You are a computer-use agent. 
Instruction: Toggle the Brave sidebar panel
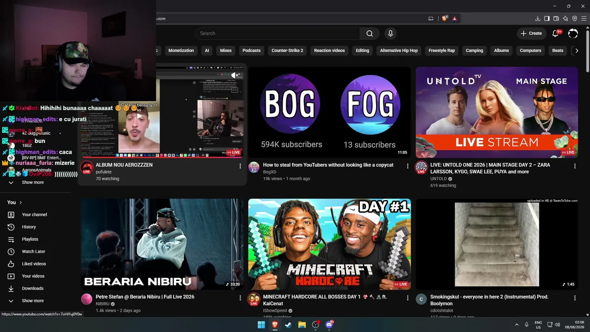547,18
